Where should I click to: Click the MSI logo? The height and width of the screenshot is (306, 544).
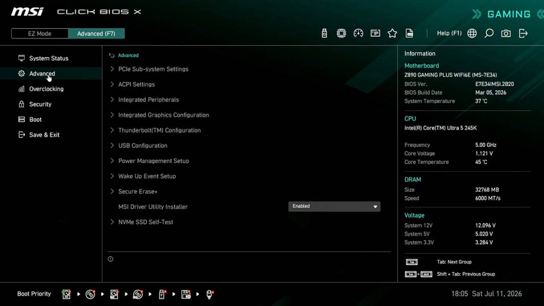[28, 12]
